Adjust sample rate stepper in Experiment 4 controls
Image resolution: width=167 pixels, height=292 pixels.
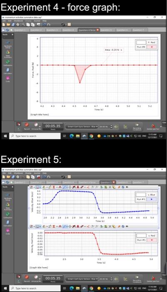pyautogui.click(x=111, y=127)
